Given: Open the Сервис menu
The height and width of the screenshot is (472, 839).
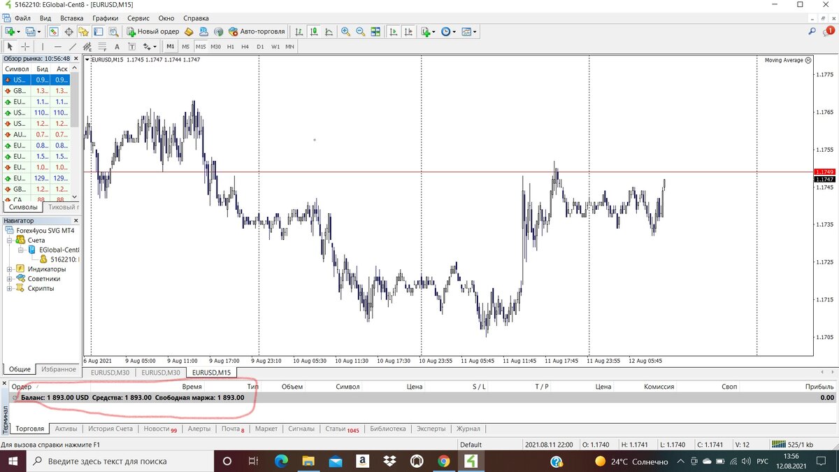Looking at the screenshot, I should coord(138,17).
